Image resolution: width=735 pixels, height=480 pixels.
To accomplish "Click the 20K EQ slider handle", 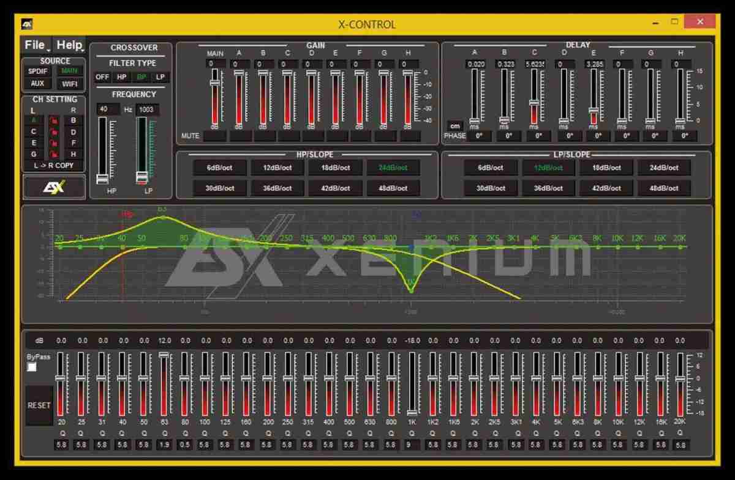I will pyautogui.click(x=680, y=379).
